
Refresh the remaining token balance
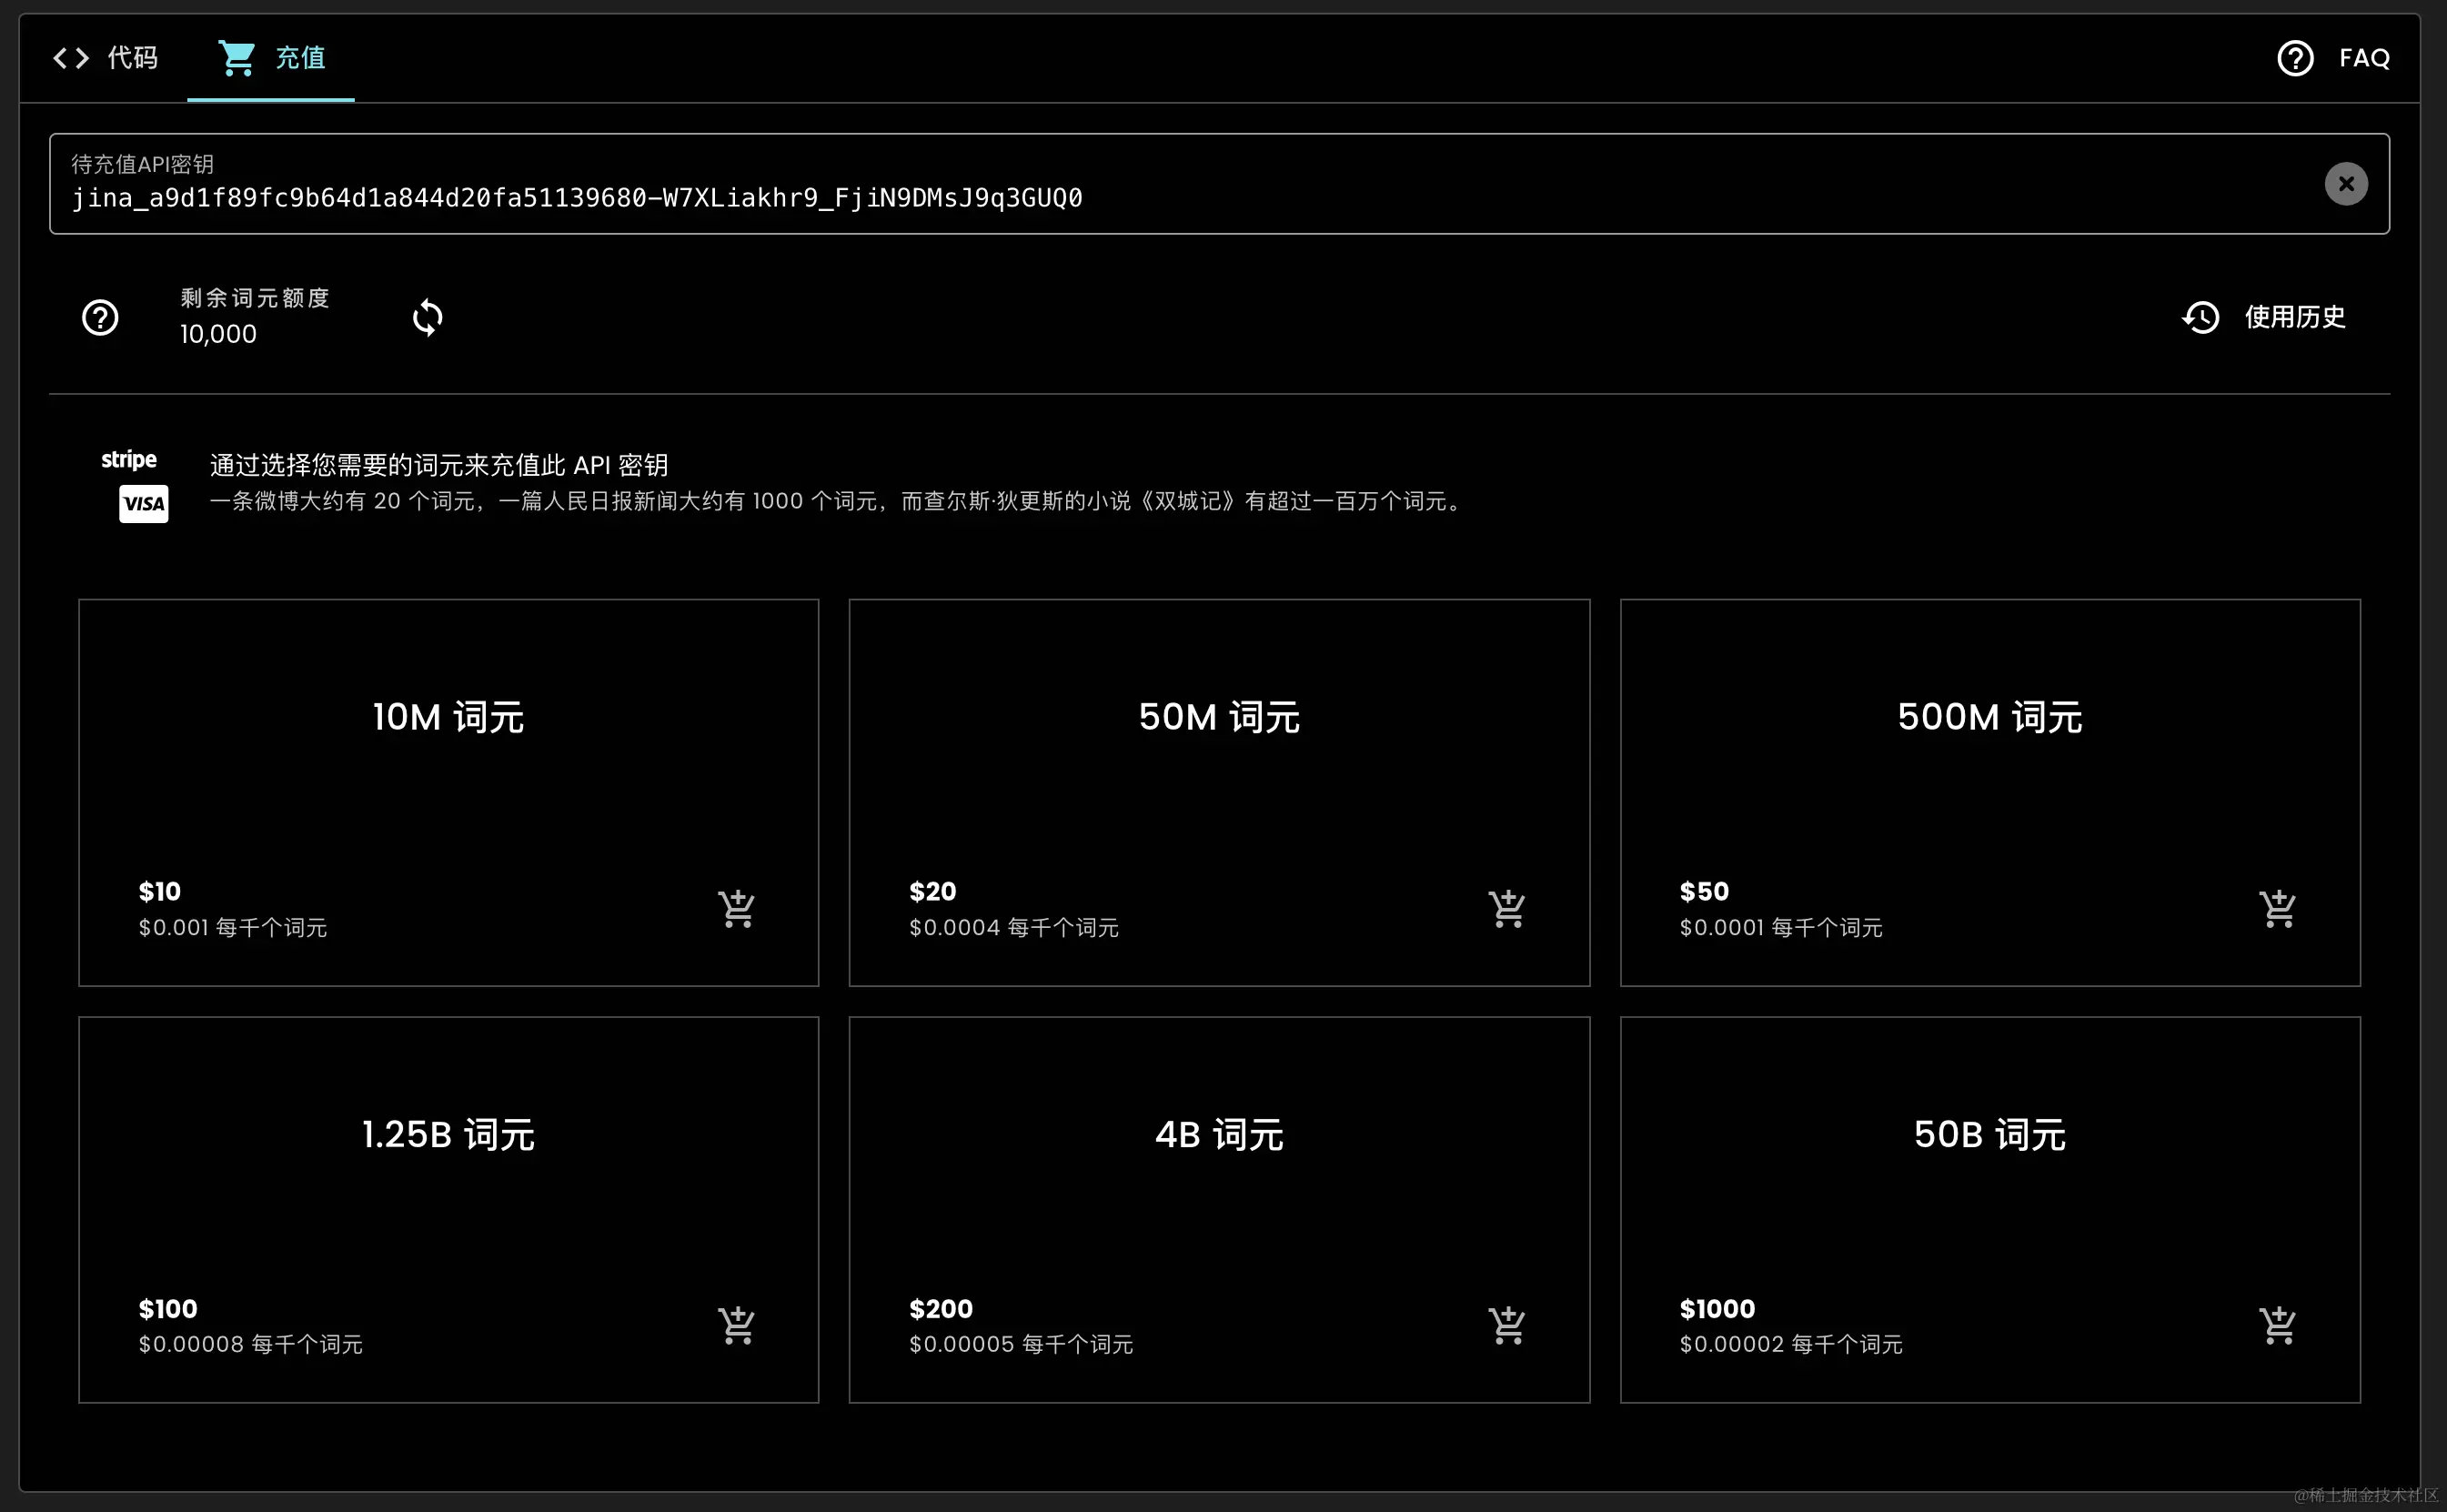(427, 318)
